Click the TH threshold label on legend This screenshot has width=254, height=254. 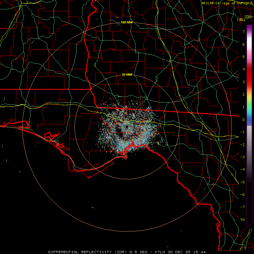click(242, 220)
